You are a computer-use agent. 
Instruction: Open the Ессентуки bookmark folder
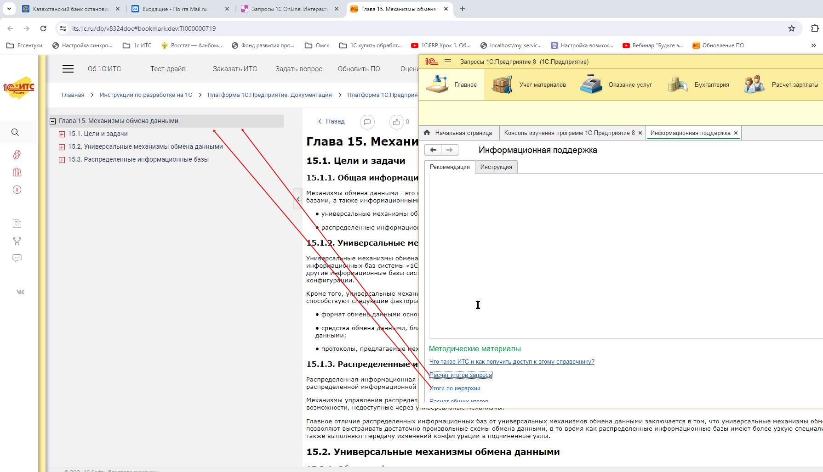click(24, 45)
